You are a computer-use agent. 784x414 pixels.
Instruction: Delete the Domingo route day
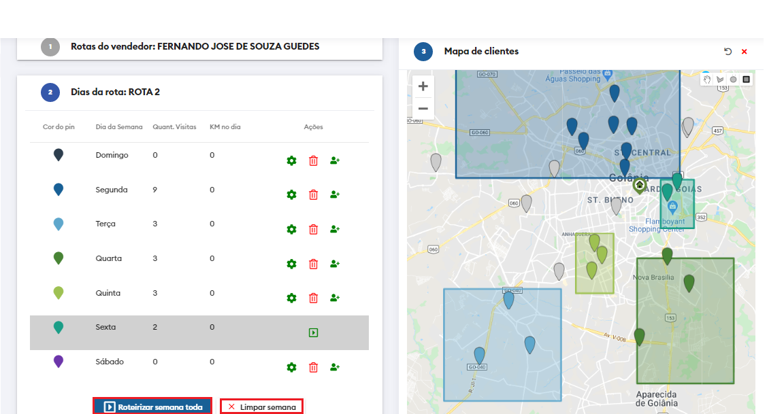click(313, 161)
